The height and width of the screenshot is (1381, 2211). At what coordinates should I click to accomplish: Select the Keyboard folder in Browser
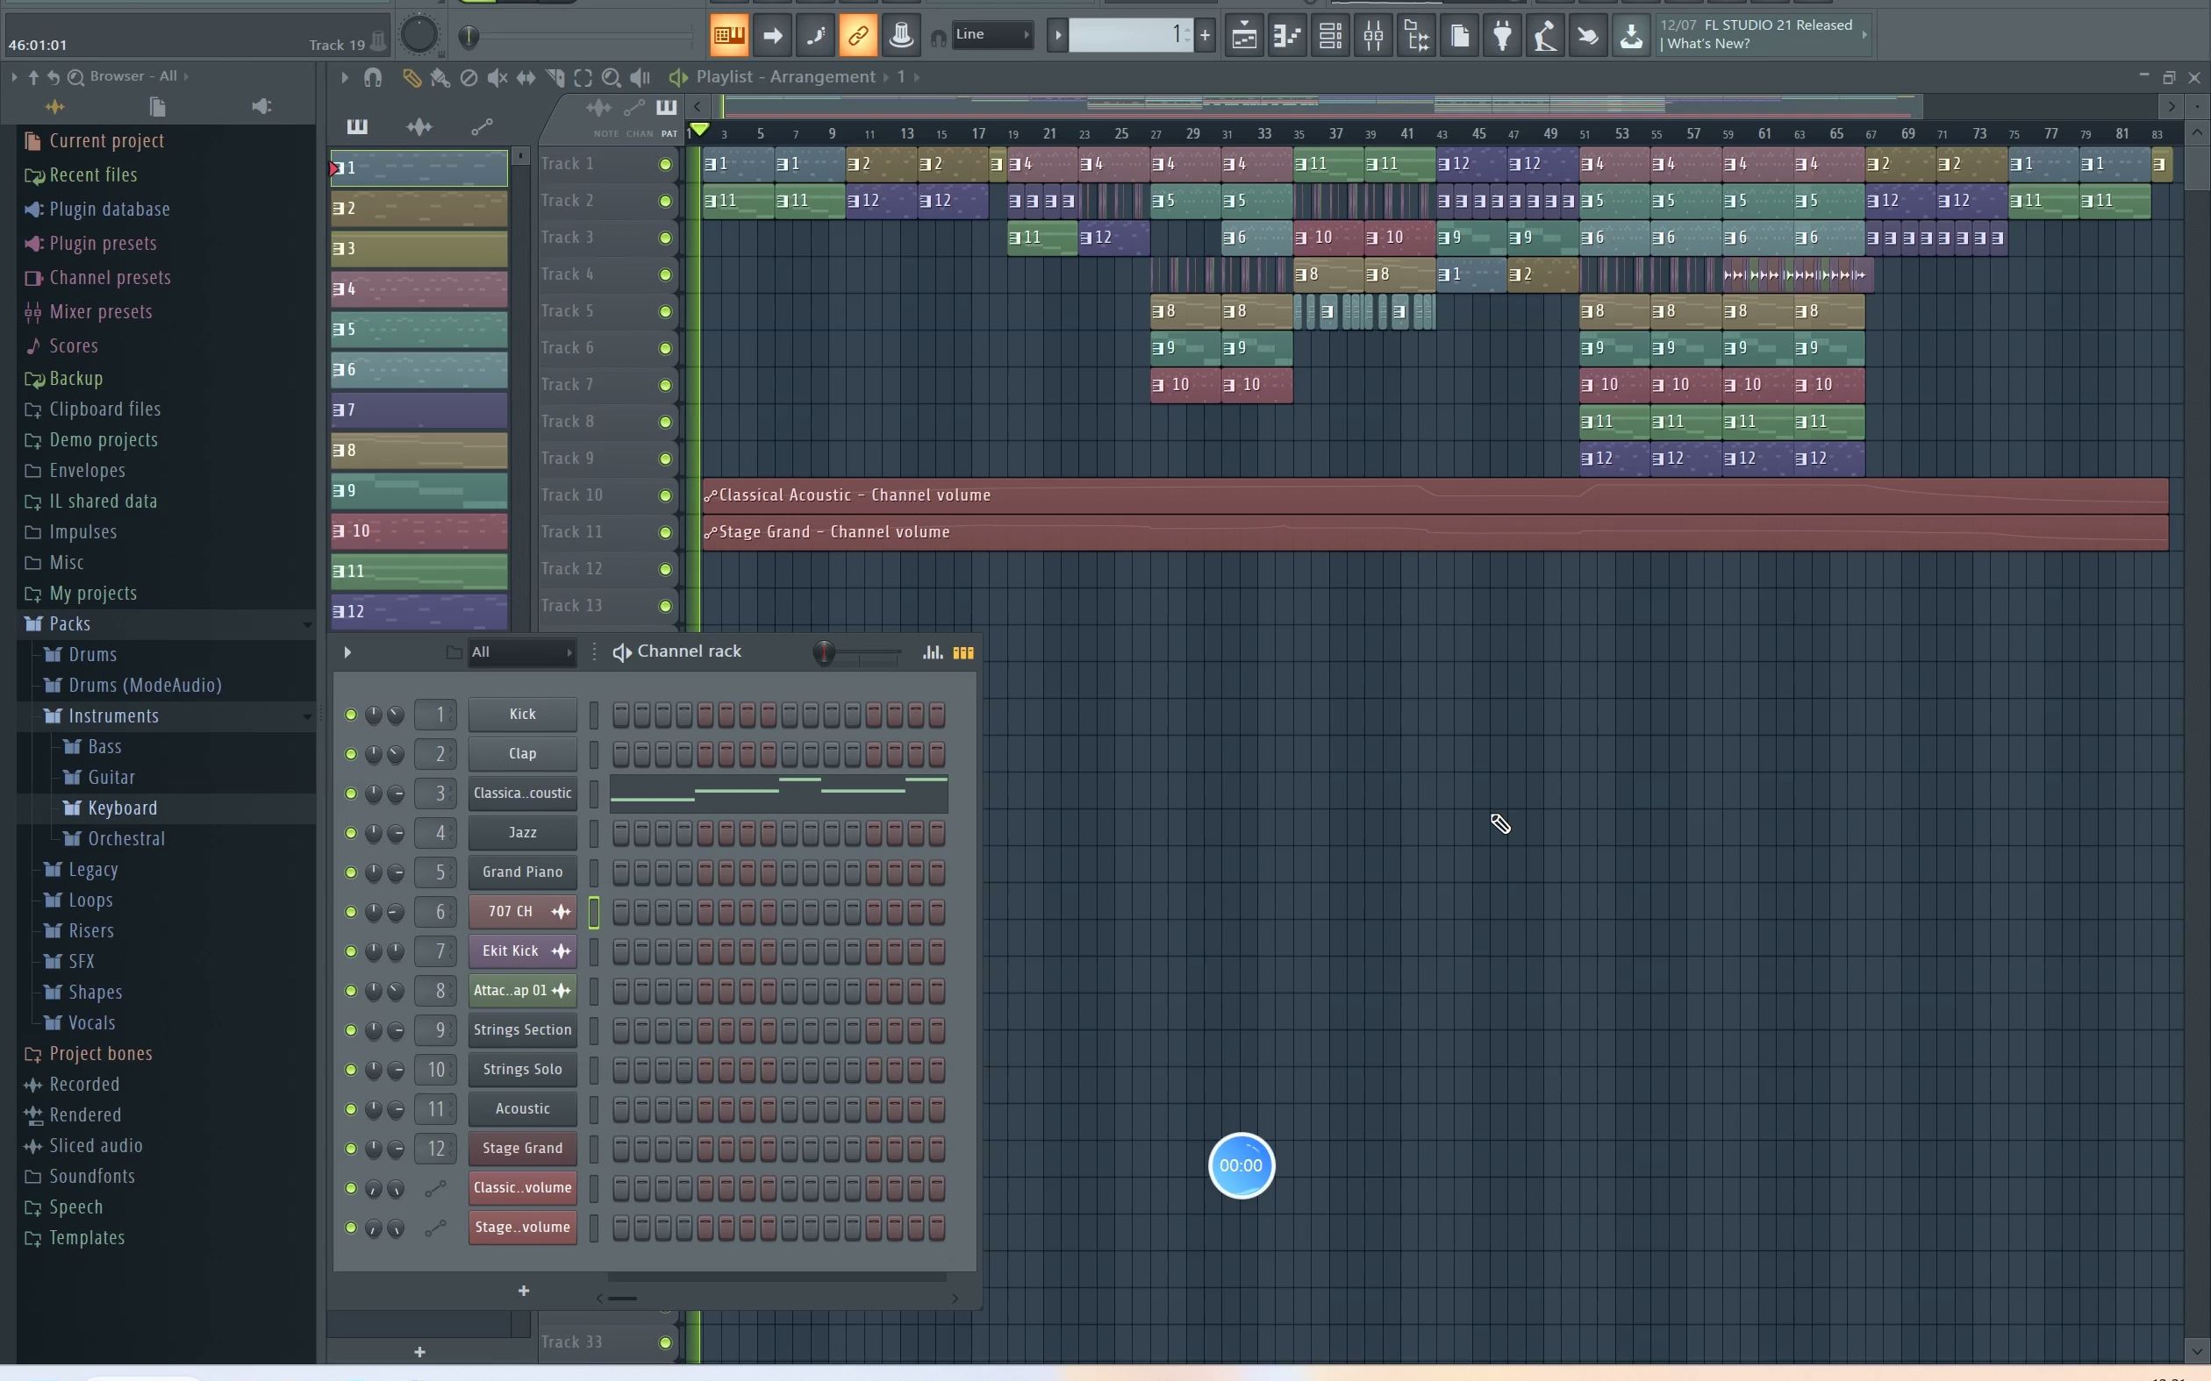[x=123, y=808]
